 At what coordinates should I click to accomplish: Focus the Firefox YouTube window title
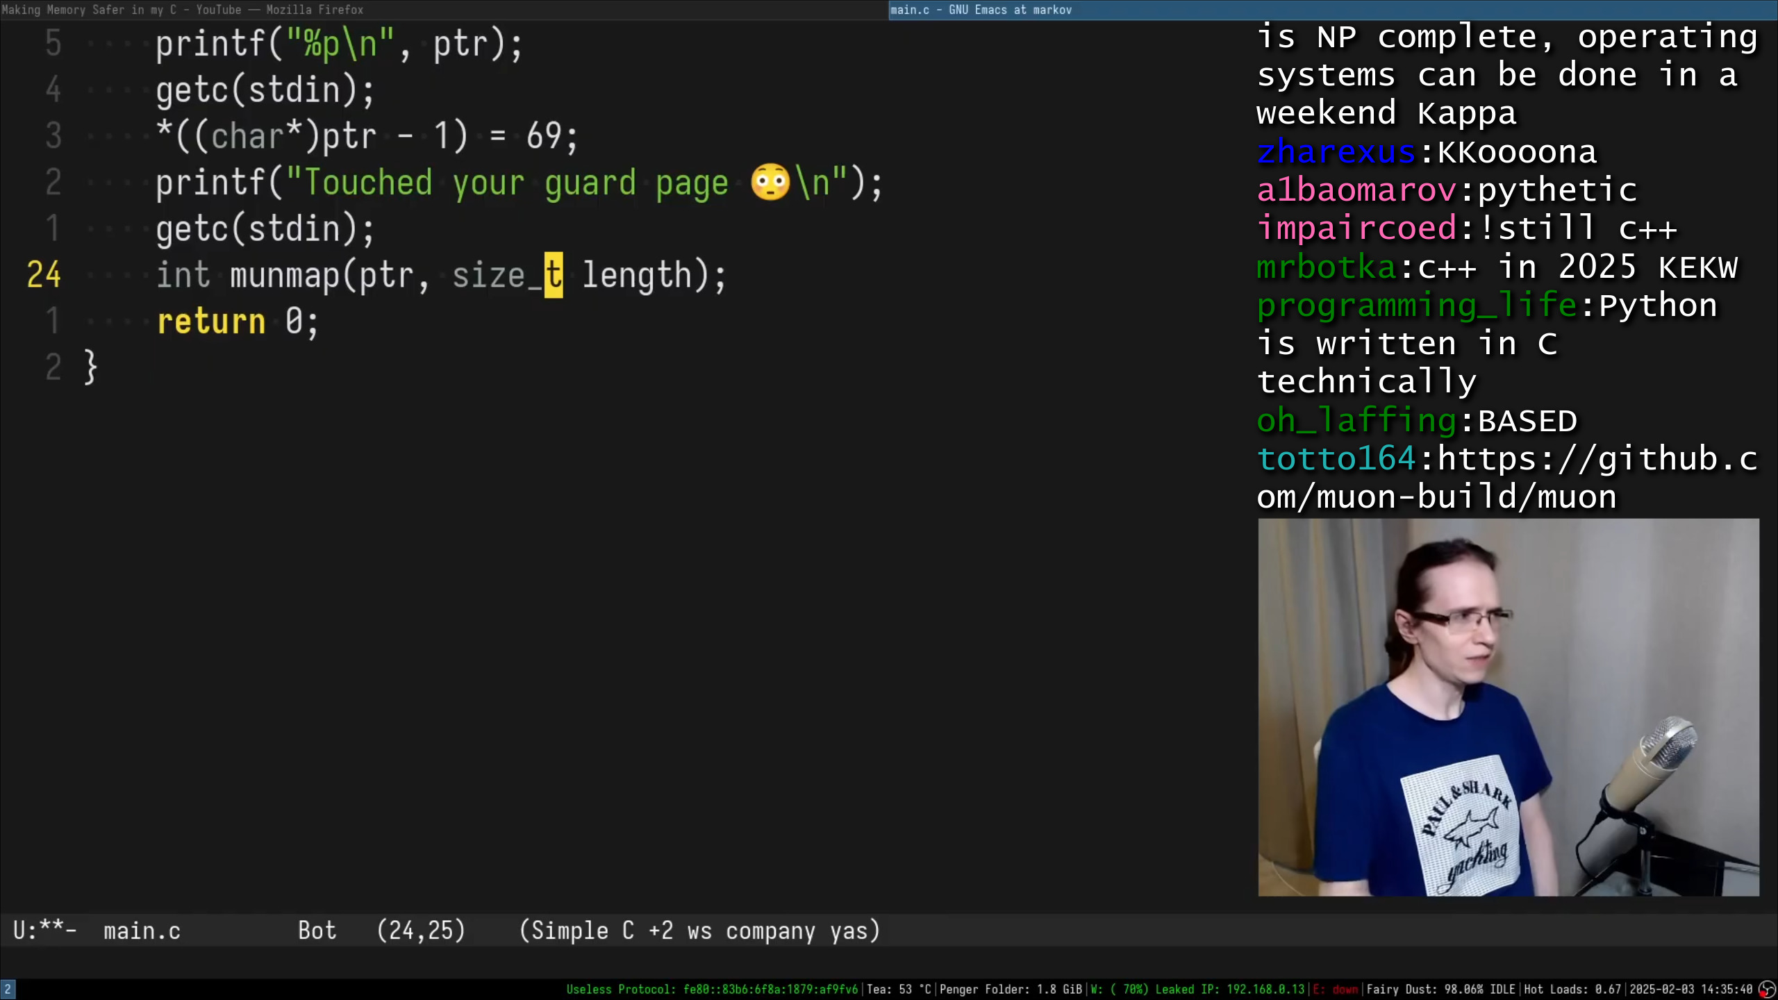click(x=182, y=10)
